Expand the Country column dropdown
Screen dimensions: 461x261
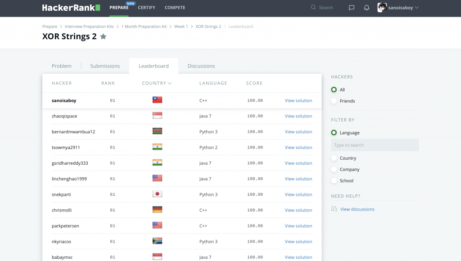pyautogui.click(x=170, y=83)
